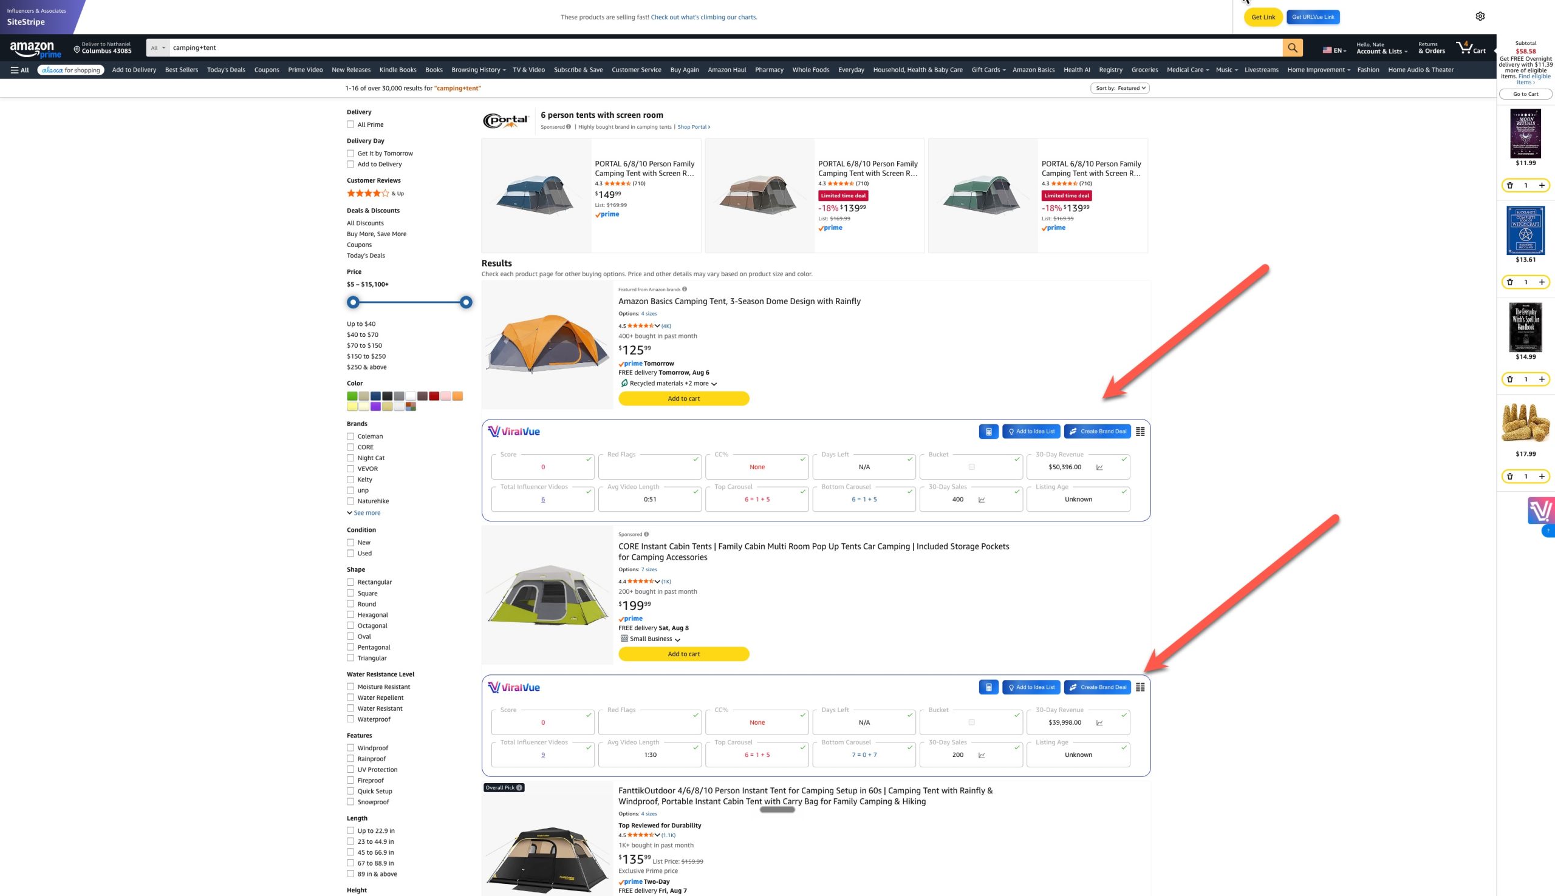Open Amazon Basics nav item
Viewport: 1555px width, 896px height.
tap(1033, 70)
